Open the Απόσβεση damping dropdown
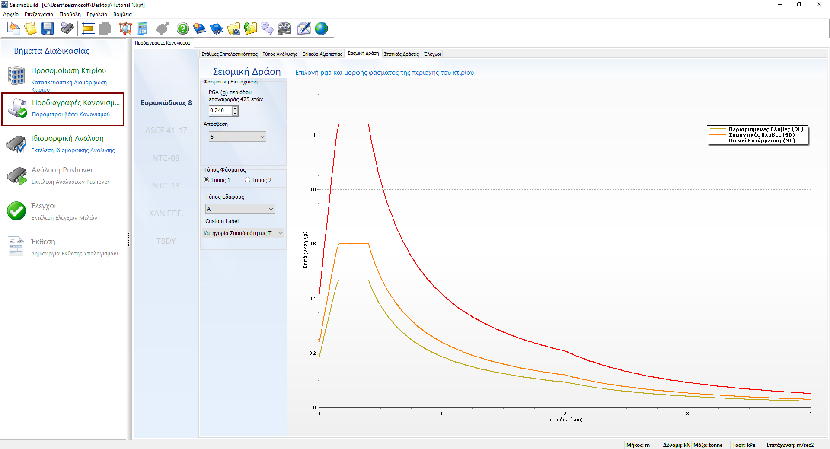This screenshot has height=449, width=830. click(x=237, y=137)
